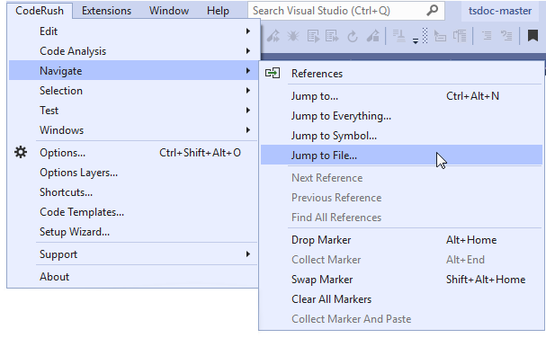The width and height of the screenshot is (546, 338).
Task: Click Collect Marker menu item
Action: (401, 260)
